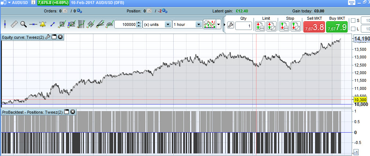Increase units with the stepper up arrow

139,23
